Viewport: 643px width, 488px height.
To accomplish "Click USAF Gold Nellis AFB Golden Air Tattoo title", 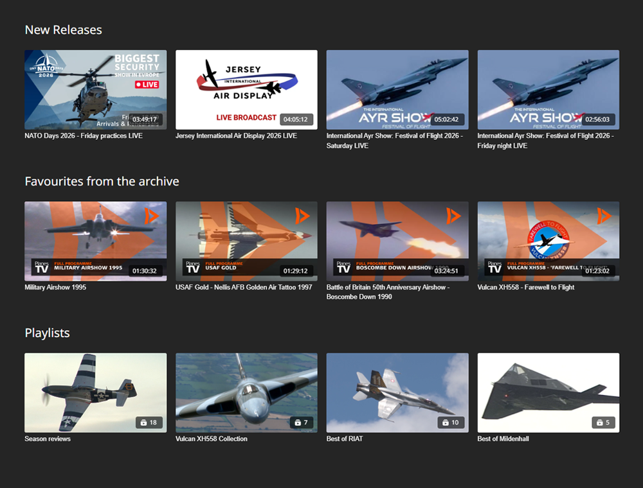I will coord(244,288).
